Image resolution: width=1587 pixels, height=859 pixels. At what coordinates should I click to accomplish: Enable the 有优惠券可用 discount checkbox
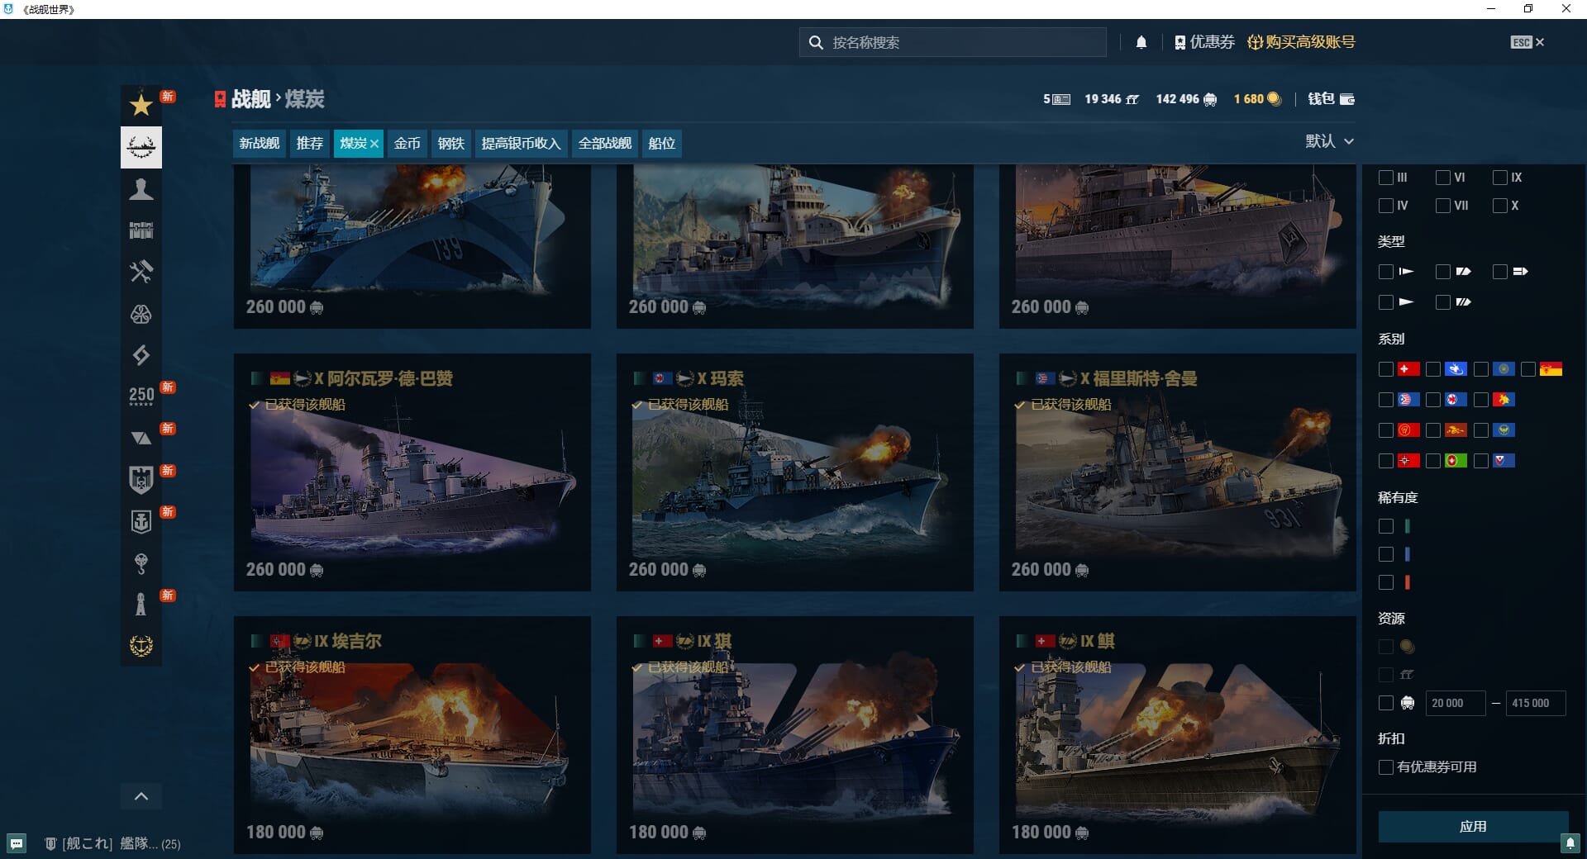[x=1386, y=767]
